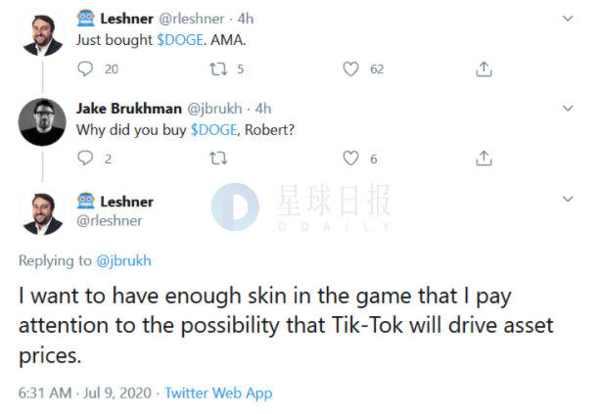Screen dimensions: 602x414
Task: Share Jake Brukhman's tweet
Action: click(x=483, y=158)
